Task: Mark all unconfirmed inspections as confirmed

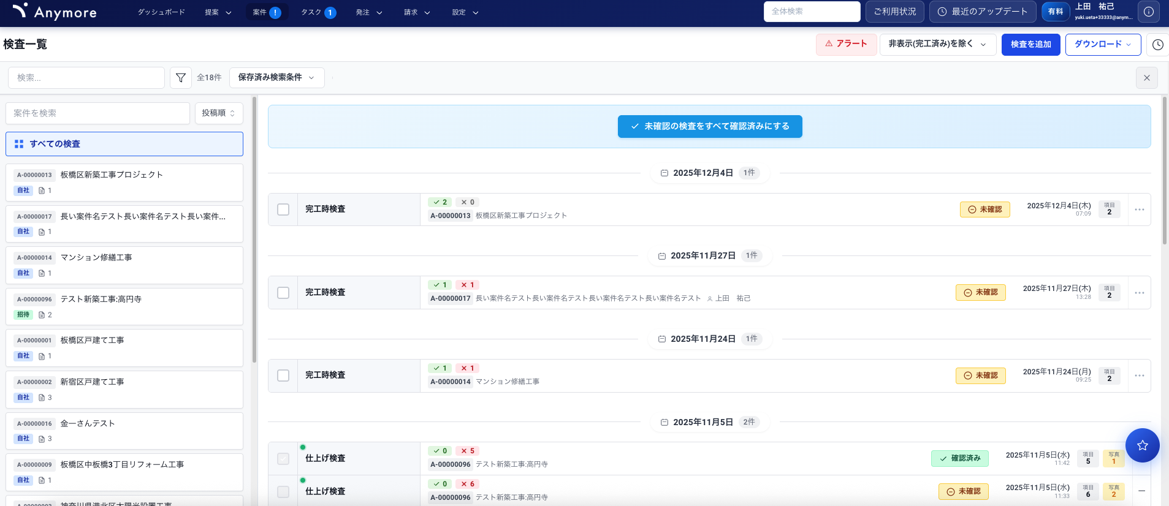Action: pyautogui.click(x=710, y=126)
